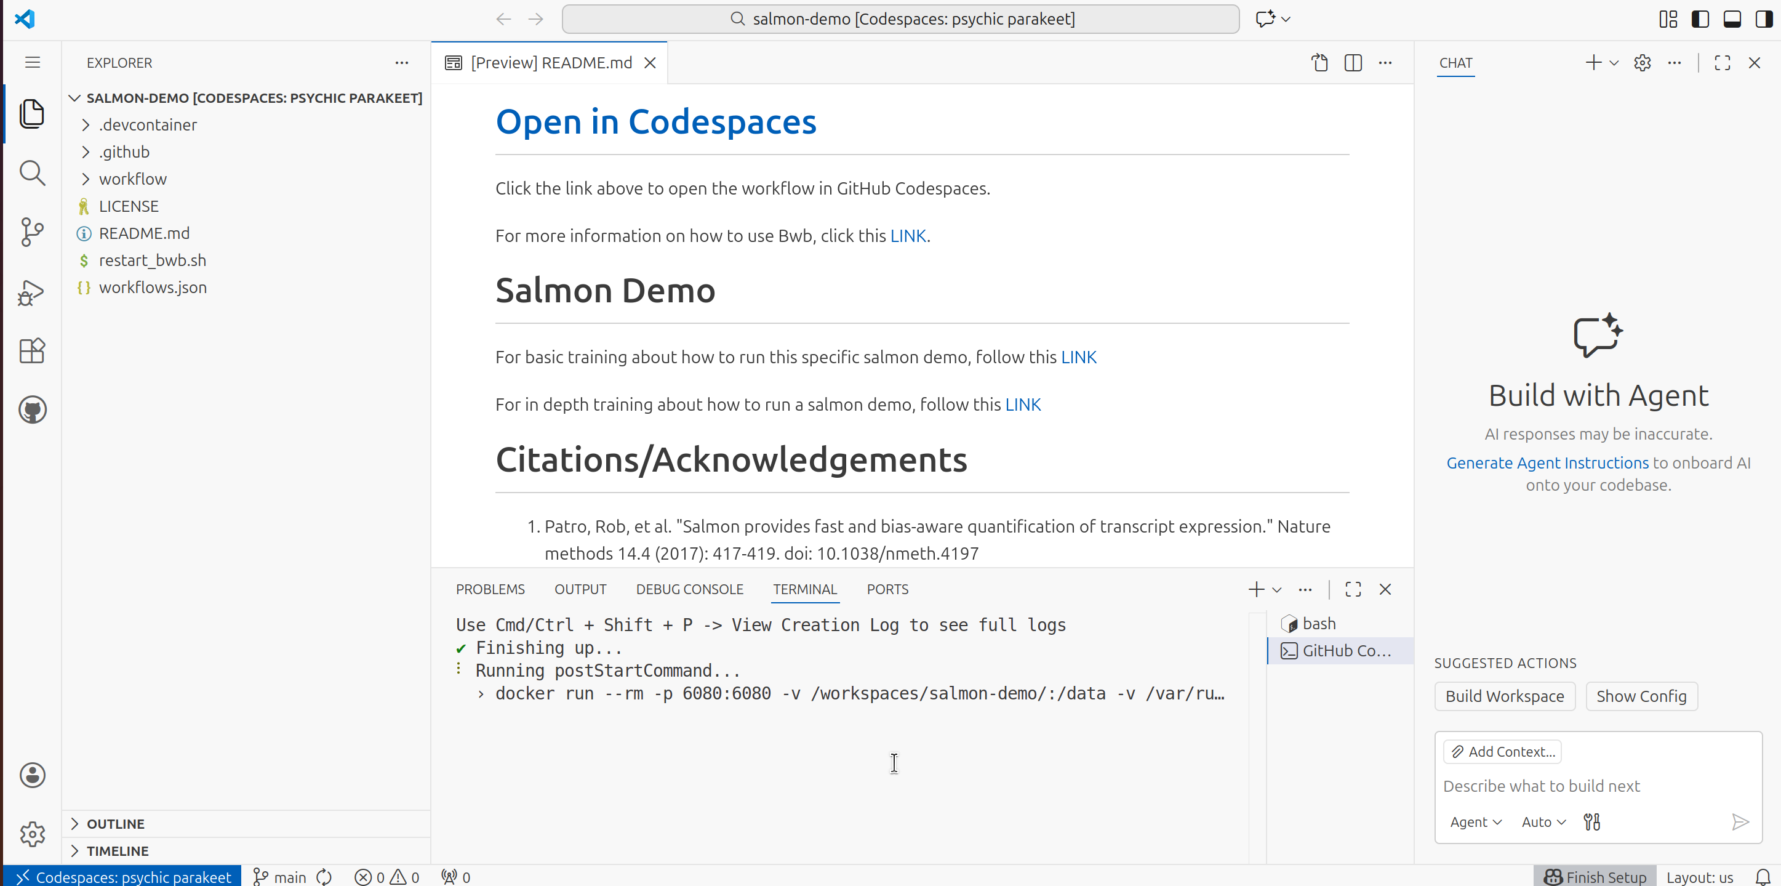Screen dimensions: 1781x886
Task: Open the Accounts icon in activity bar
Action: 32,775
